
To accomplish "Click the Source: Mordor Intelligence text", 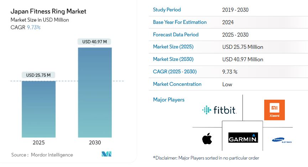I will pyautogui.click(x=42, y=155).
